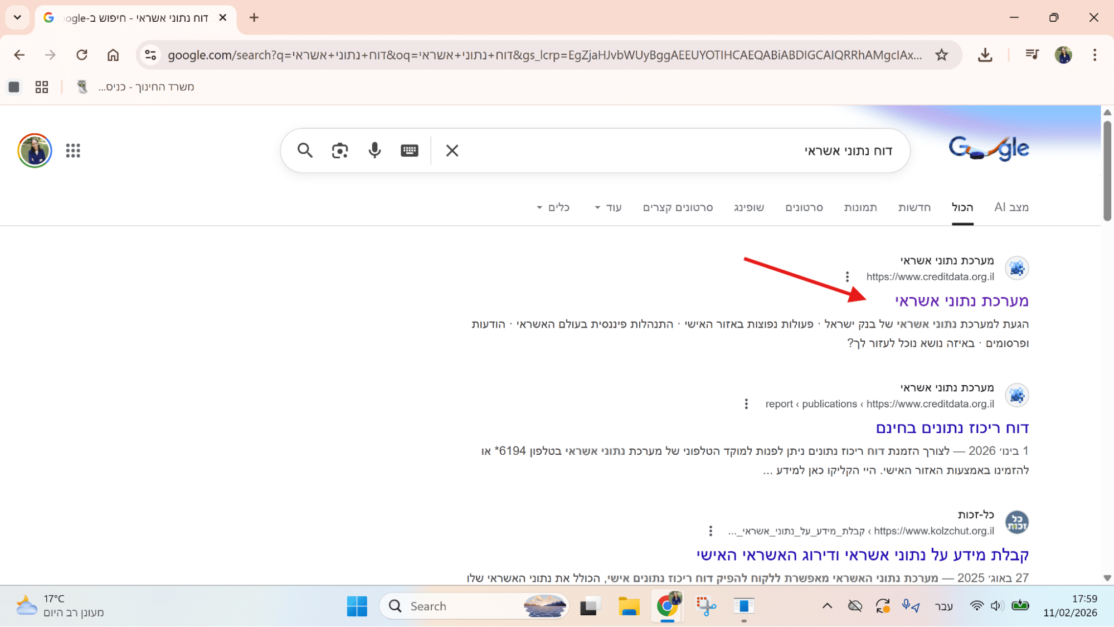Open the Google apps grid icon
This screenshot has width=1114, height=627.
click(73, 150)
